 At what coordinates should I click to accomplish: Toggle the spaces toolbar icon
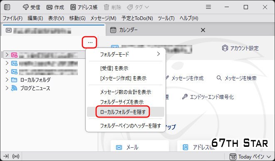(7, 7)
